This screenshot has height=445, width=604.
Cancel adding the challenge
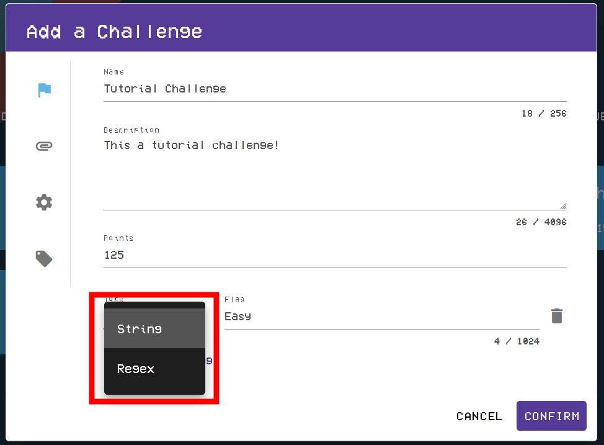(x=479, y=416)
